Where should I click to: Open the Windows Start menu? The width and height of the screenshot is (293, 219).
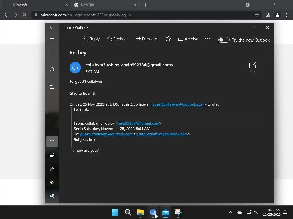click(115, 212)
